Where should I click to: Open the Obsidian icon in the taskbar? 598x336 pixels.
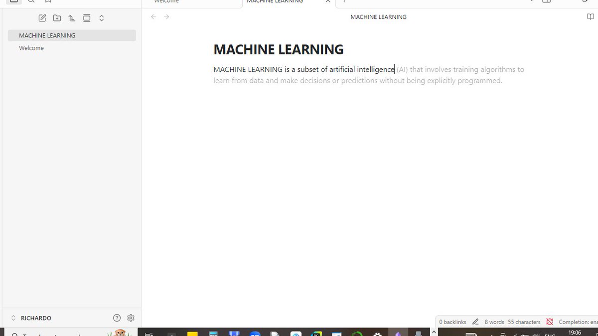coord(398,334)
